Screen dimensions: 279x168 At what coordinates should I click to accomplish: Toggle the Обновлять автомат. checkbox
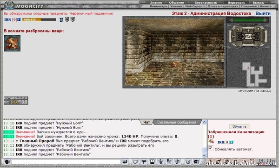(x=210, y=148)
